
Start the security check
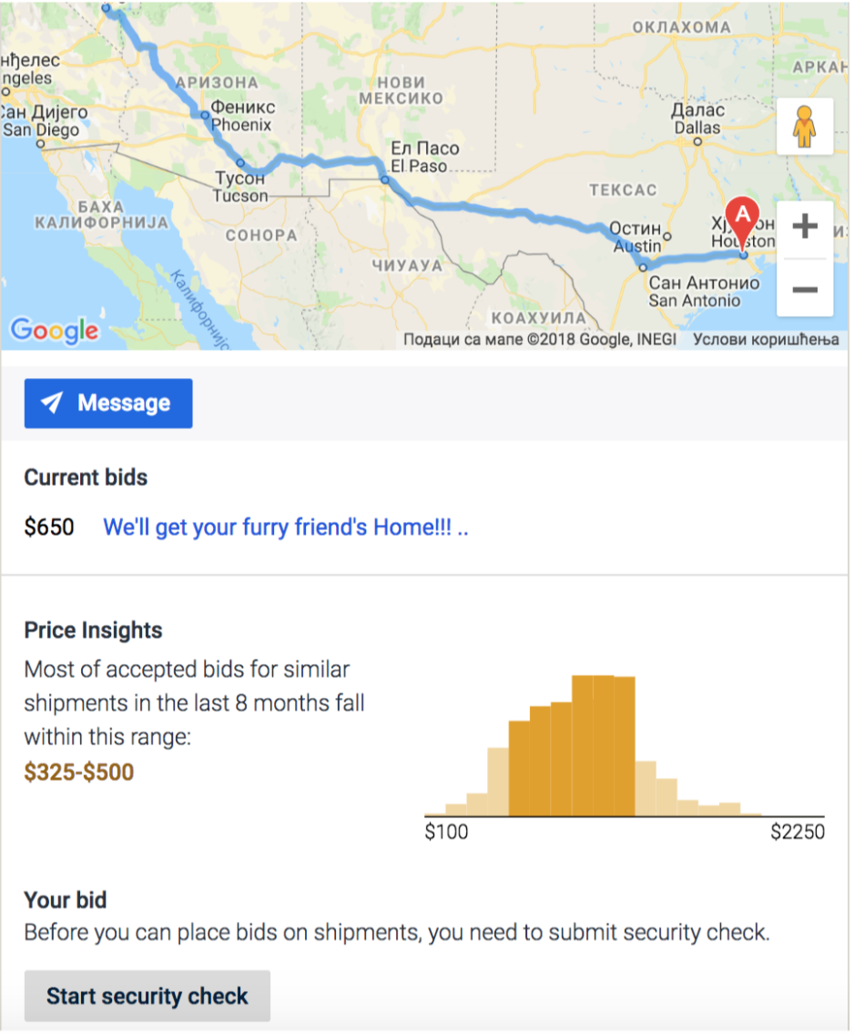[x=147, y=998]
